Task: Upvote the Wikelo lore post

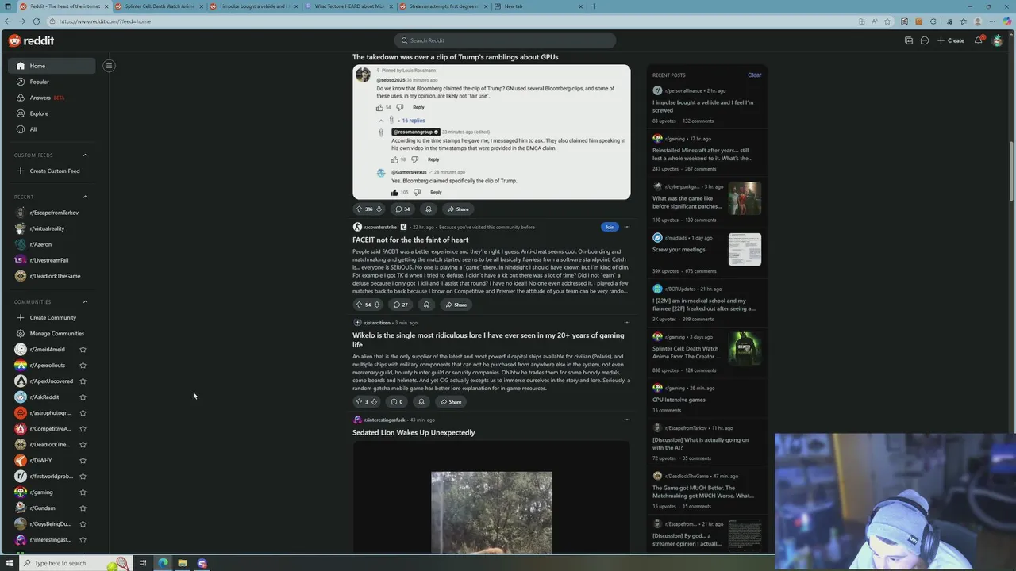Action: [x=359, y=401]
